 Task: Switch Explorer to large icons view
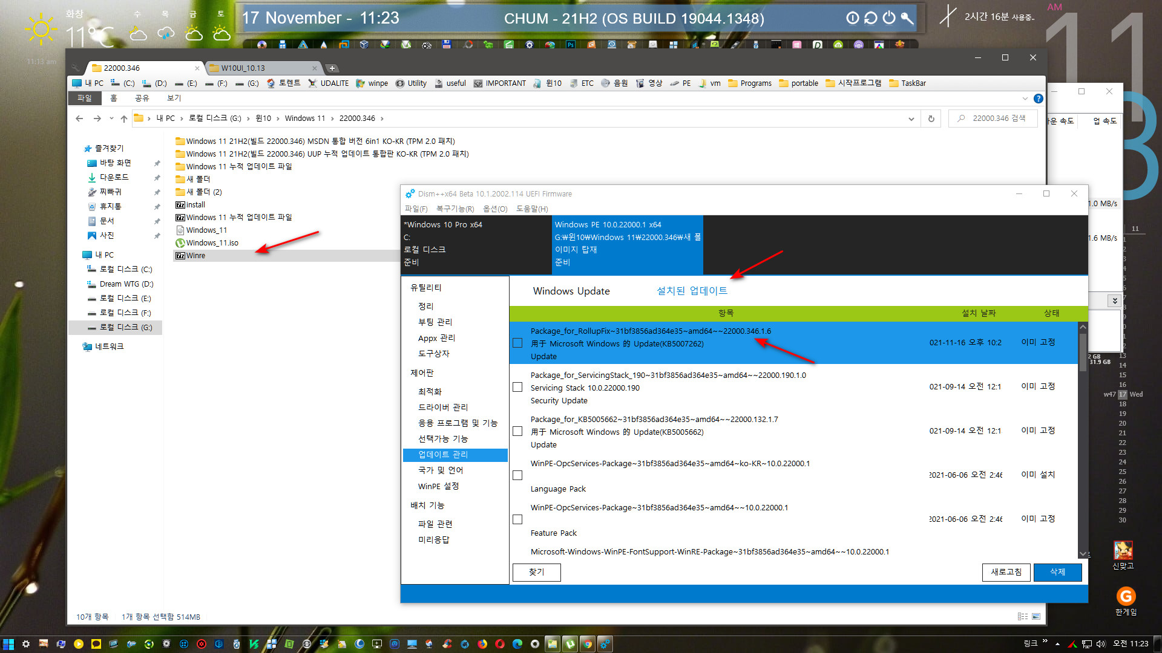(1036, 617)
